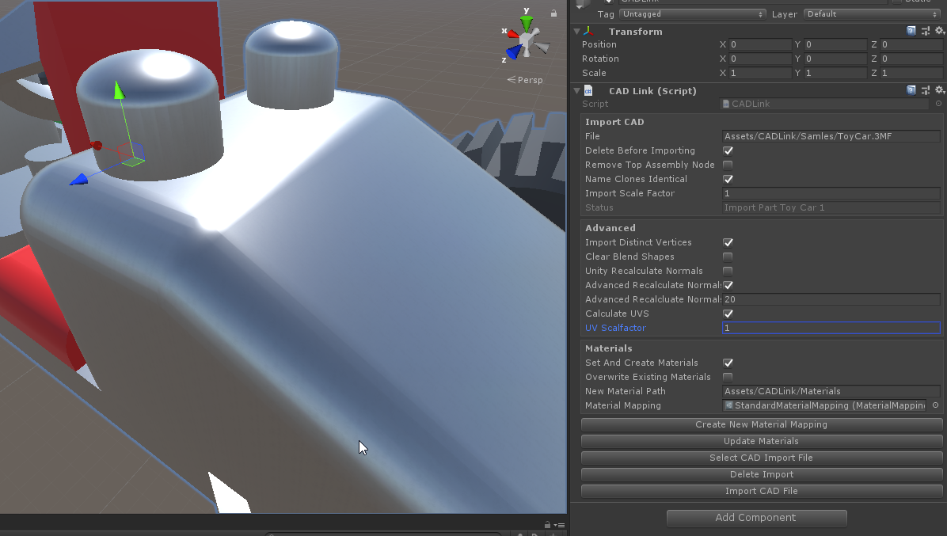
Task: Open Transform component help reference icon
Action: pyautogui.click(x=911, y=31)
